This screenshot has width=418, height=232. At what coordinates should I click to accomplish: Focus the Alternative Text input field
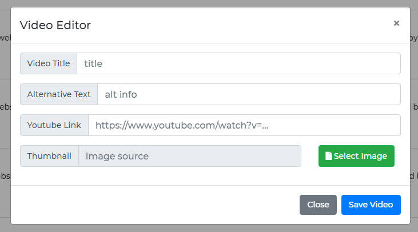tap(249, 94)
